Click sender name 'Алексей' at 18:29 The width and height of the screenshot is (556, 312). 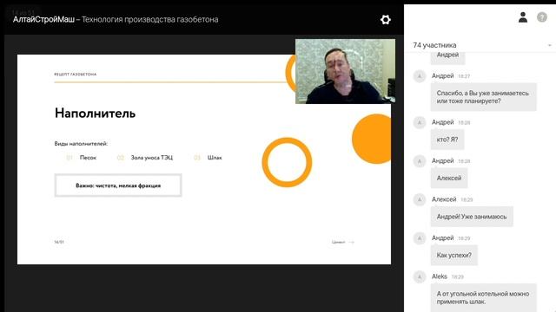[x=444, y=199]
